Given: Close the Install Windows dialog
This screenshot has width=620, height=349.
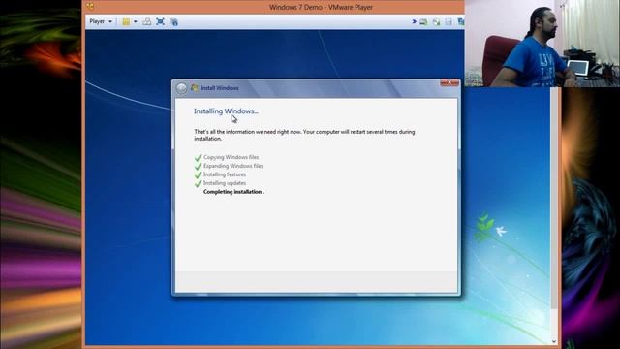Looking at the screenshot, I should pos(449,82).
